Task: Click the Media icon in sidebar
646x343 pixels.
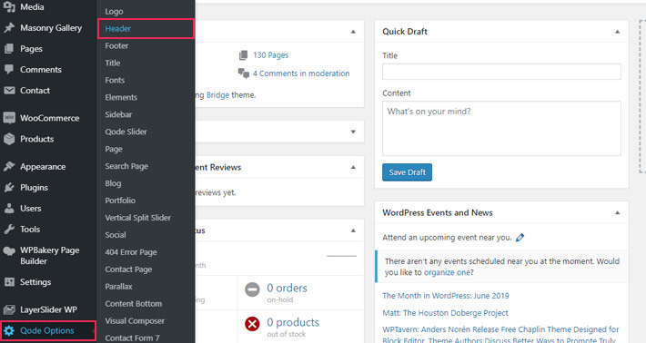Action: [x=9, y=6]
